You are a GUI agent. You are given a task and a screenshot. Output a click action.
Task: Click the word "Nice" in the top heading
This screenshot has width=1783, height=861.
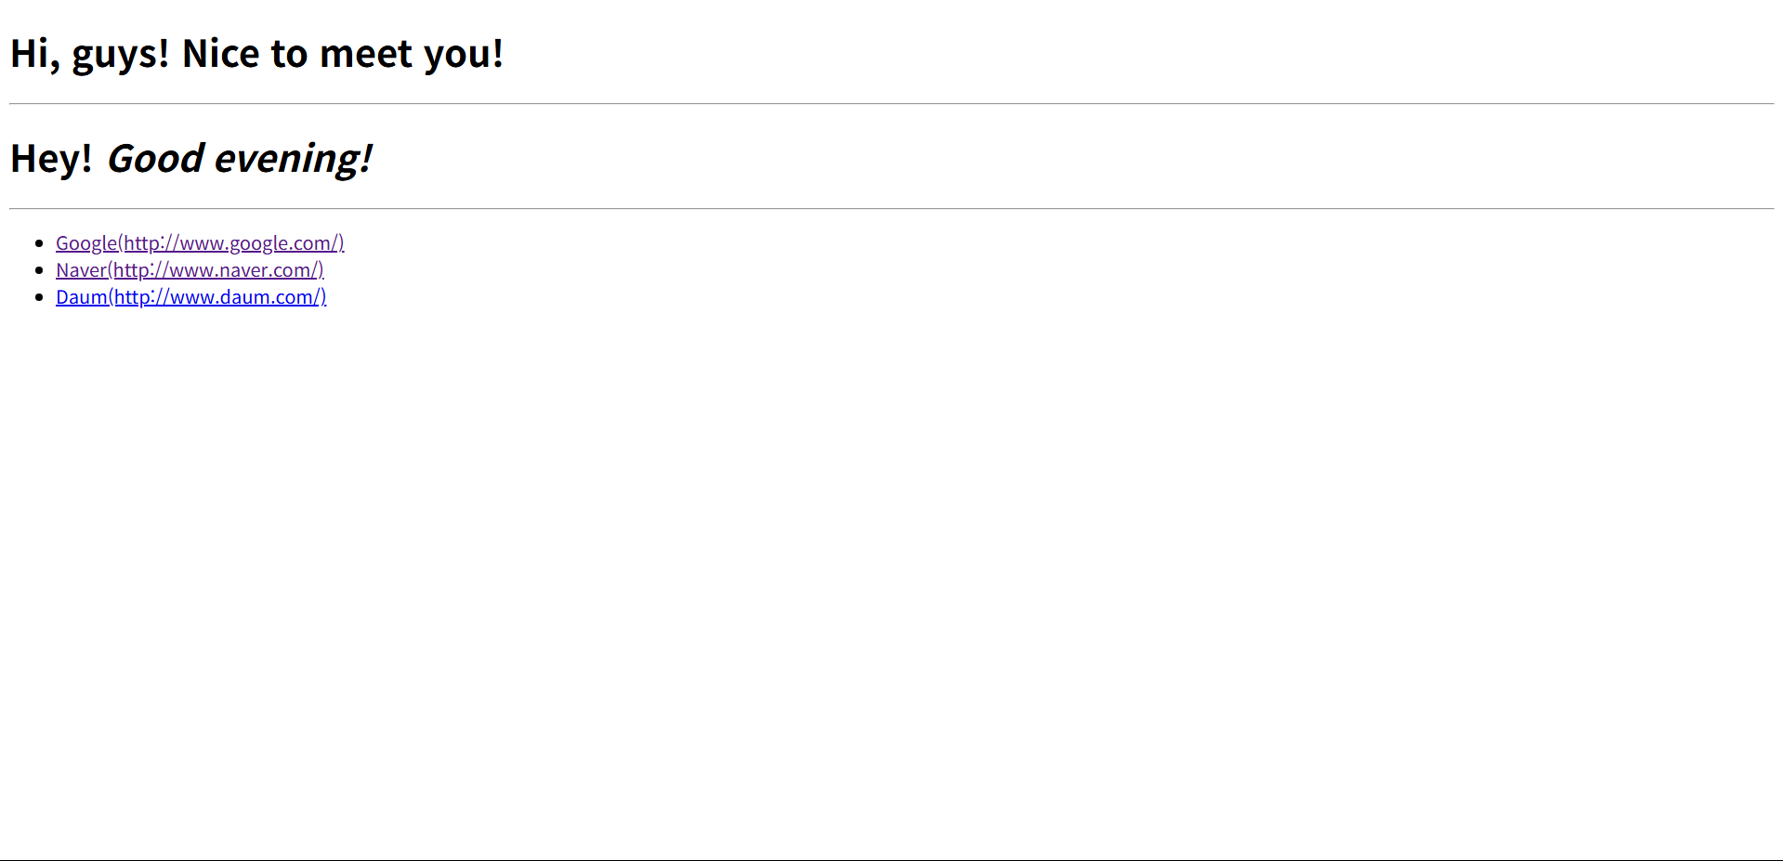point(221,54)
